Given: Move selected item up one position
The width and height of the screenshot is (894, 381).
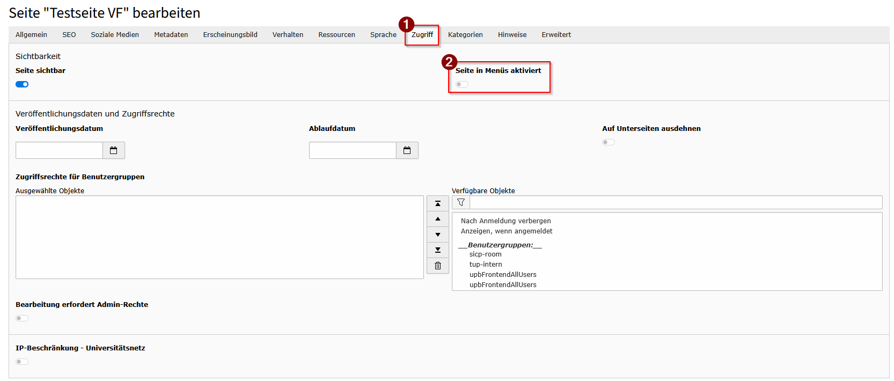Looking at the screenshot, I should [x=438, y=219].
